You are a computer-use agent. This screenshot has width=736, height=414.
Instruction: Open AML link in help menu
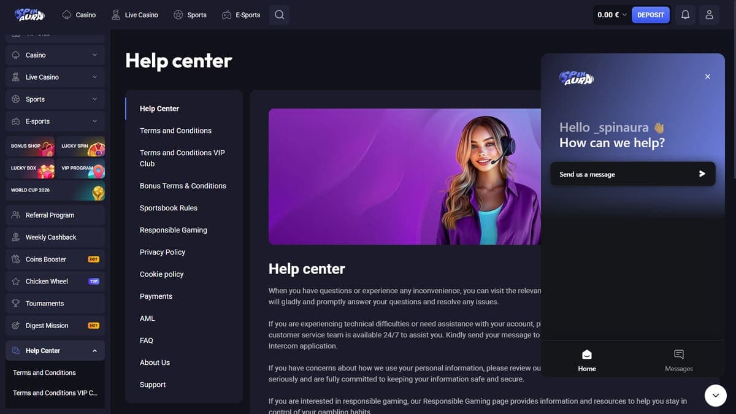147,318
